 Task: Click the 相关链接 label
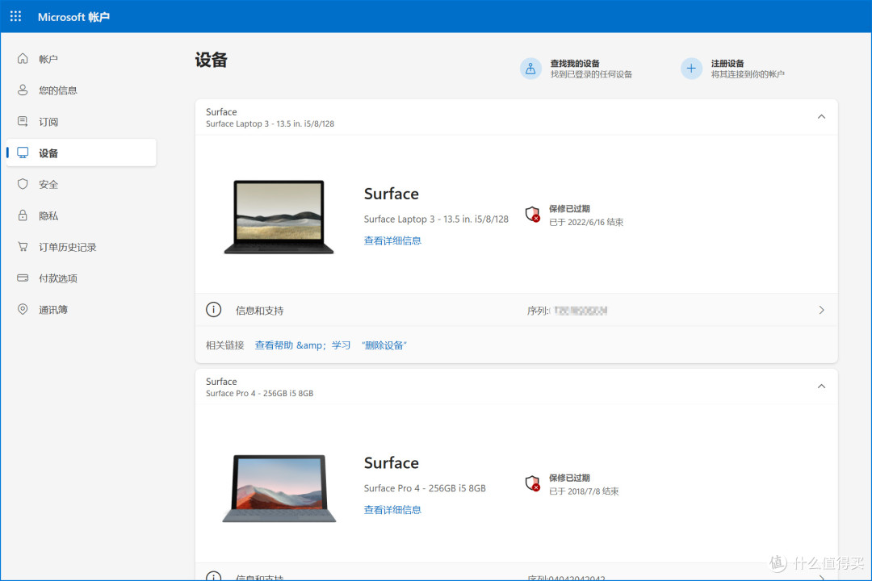(x=224, y=345)
